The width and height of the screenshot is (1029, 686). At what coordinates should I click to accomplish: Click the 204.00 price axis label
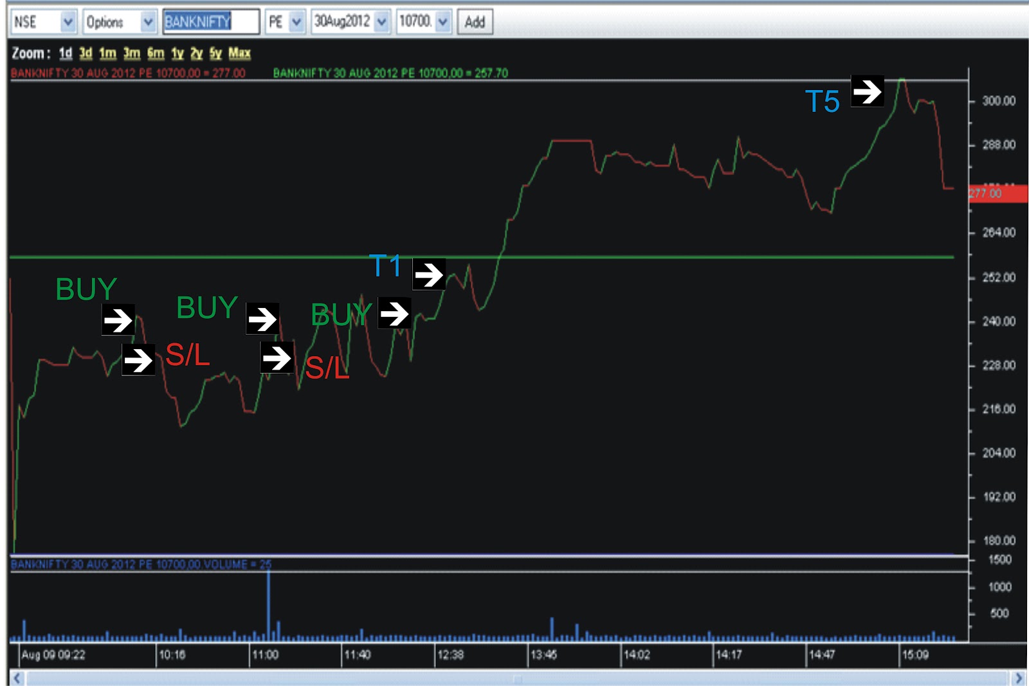pyautogui.click(x=999, y=453)
